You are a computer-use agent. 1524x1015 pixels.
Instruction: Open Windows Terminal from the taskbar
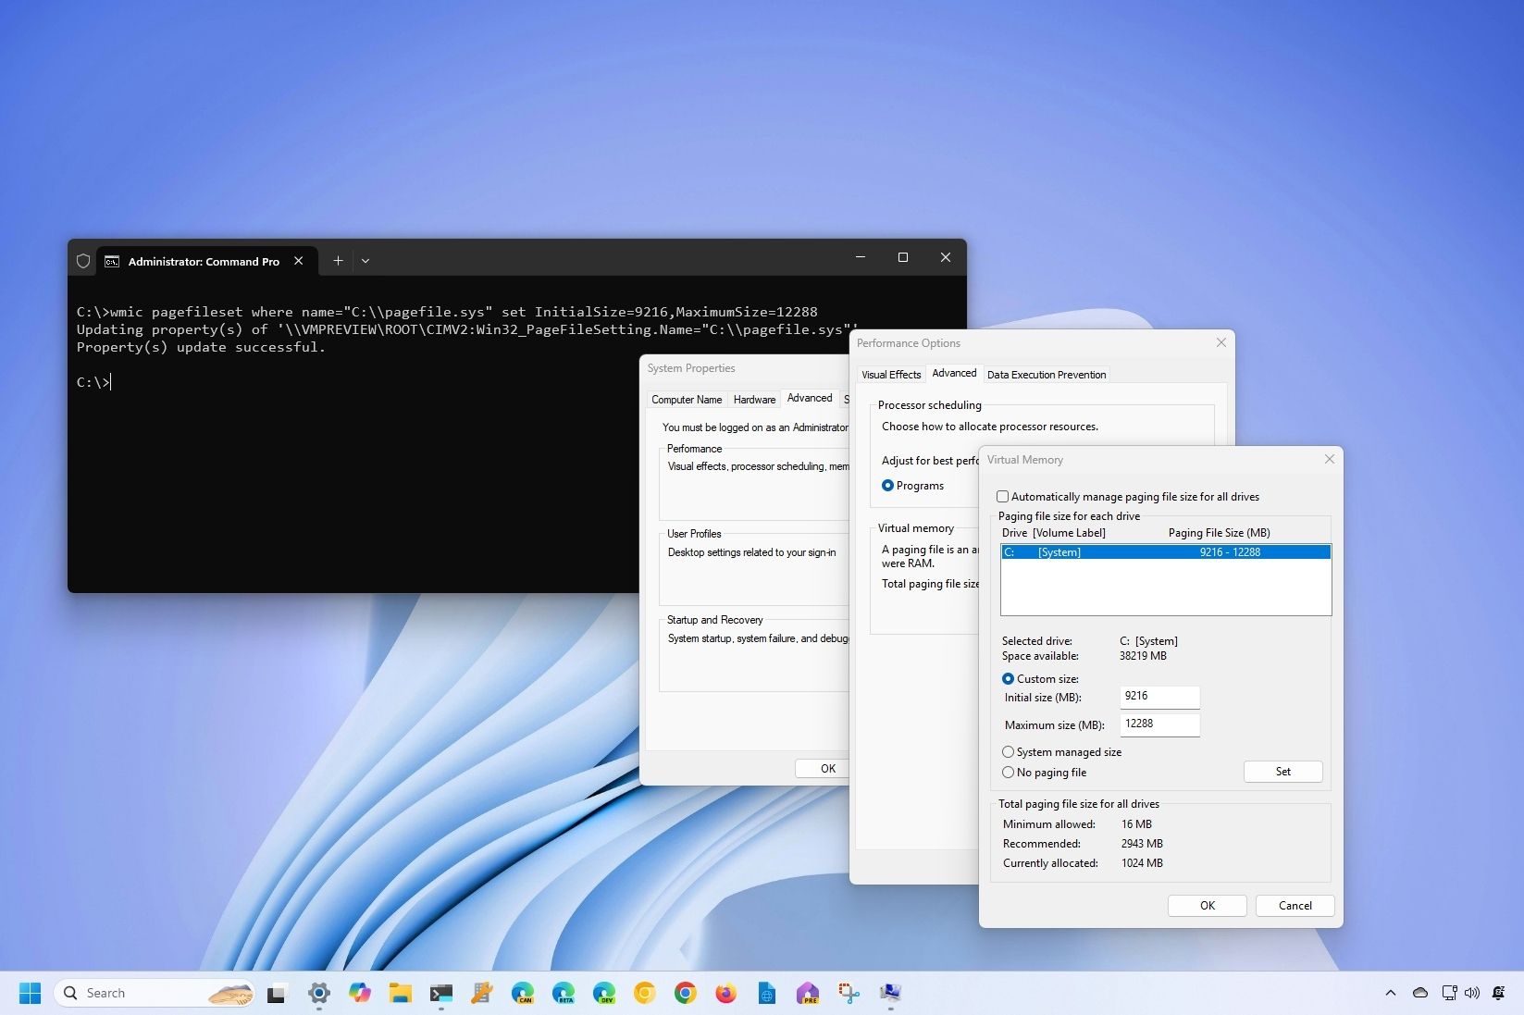click(x=440, y=993)
